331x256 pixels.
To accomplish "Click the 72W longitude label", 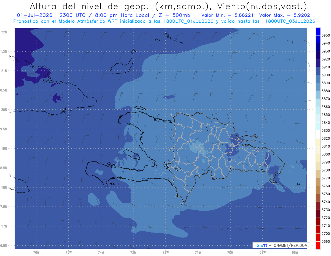I will pyautogui.click(x=165, y=252).
